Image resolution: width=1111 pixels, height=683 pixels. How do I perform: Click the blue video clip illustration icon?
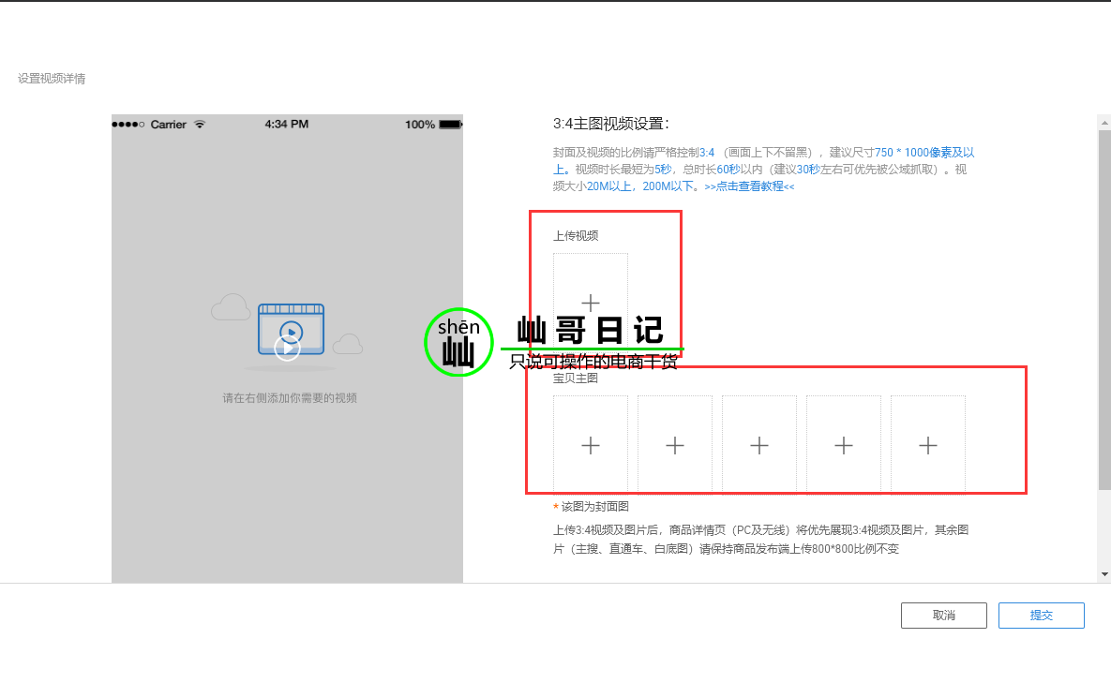pyautogui.click(x=292, y=329)
